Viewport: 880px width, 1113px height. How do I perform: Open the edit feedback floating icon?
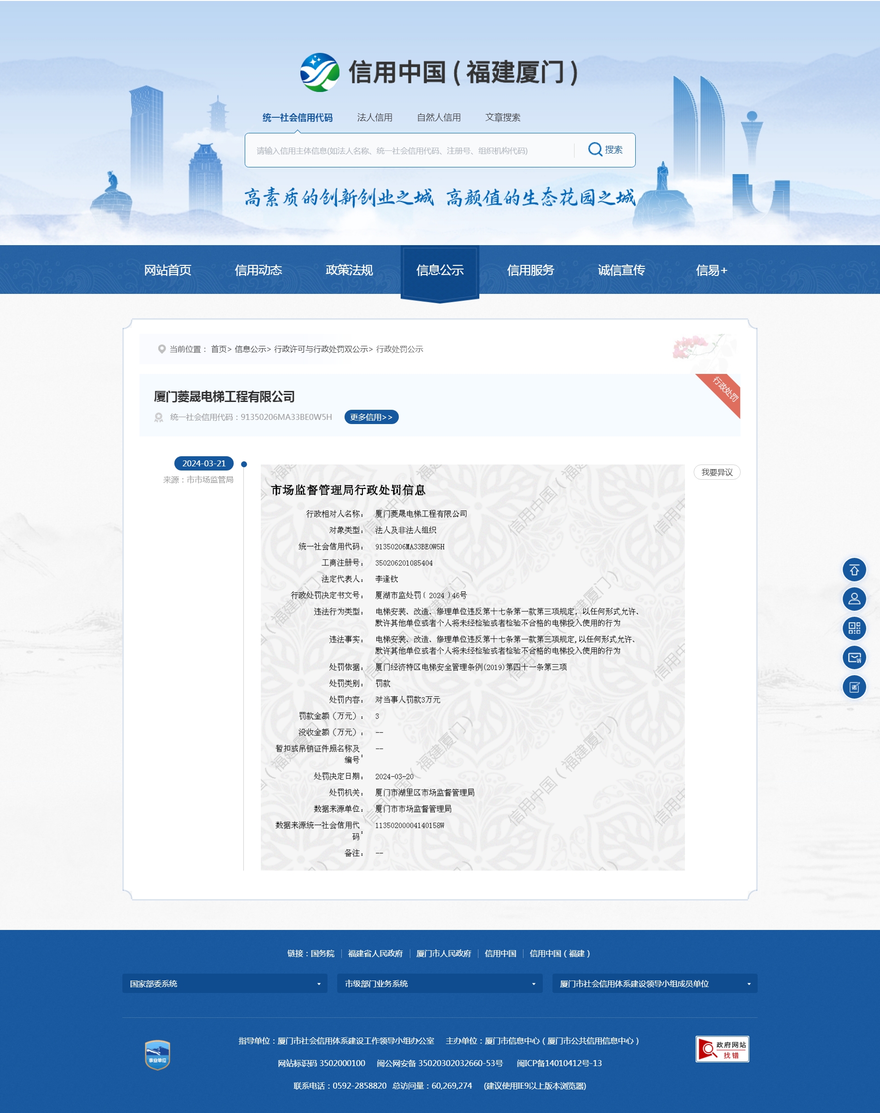(854, 687)
